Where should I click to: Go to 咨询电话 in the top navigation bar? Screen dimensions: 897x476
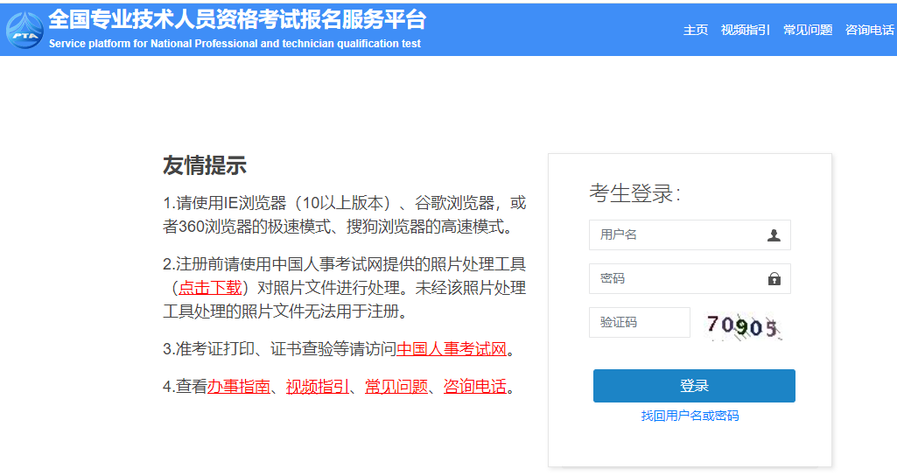870,30
